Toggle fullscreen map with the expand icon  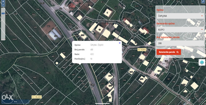pos(203,2)
